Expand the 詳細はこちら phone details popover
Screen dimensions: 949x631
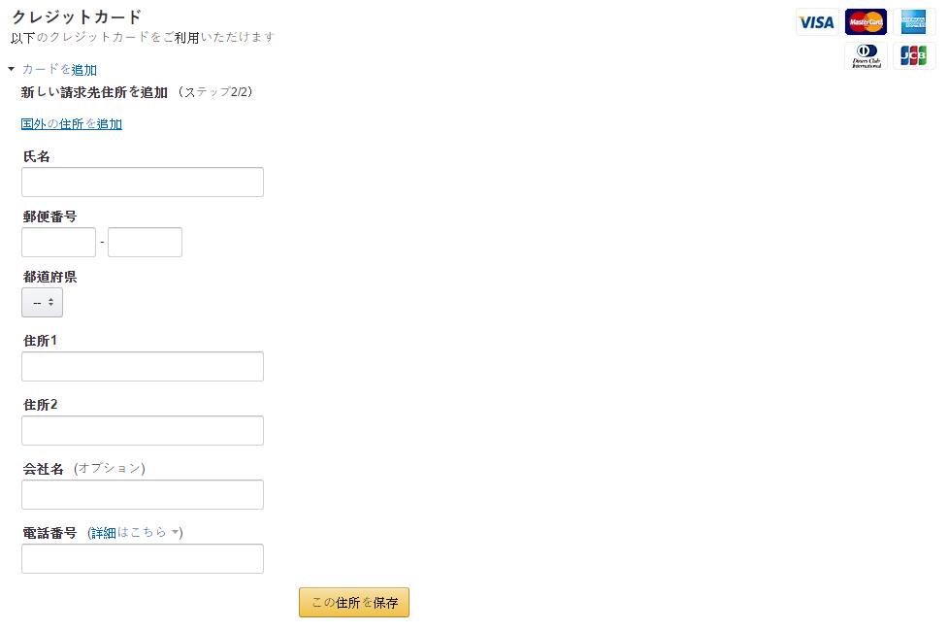[136, 532]
